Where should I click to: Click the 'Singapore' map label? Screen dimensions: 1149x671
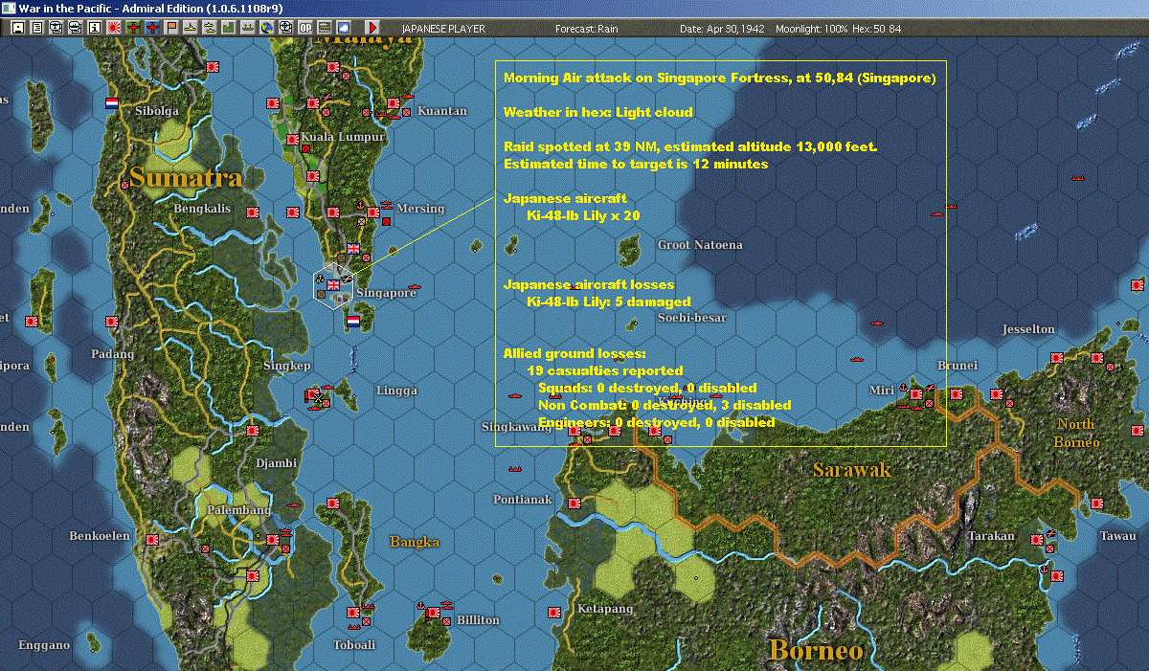click(x=386, y=293)
